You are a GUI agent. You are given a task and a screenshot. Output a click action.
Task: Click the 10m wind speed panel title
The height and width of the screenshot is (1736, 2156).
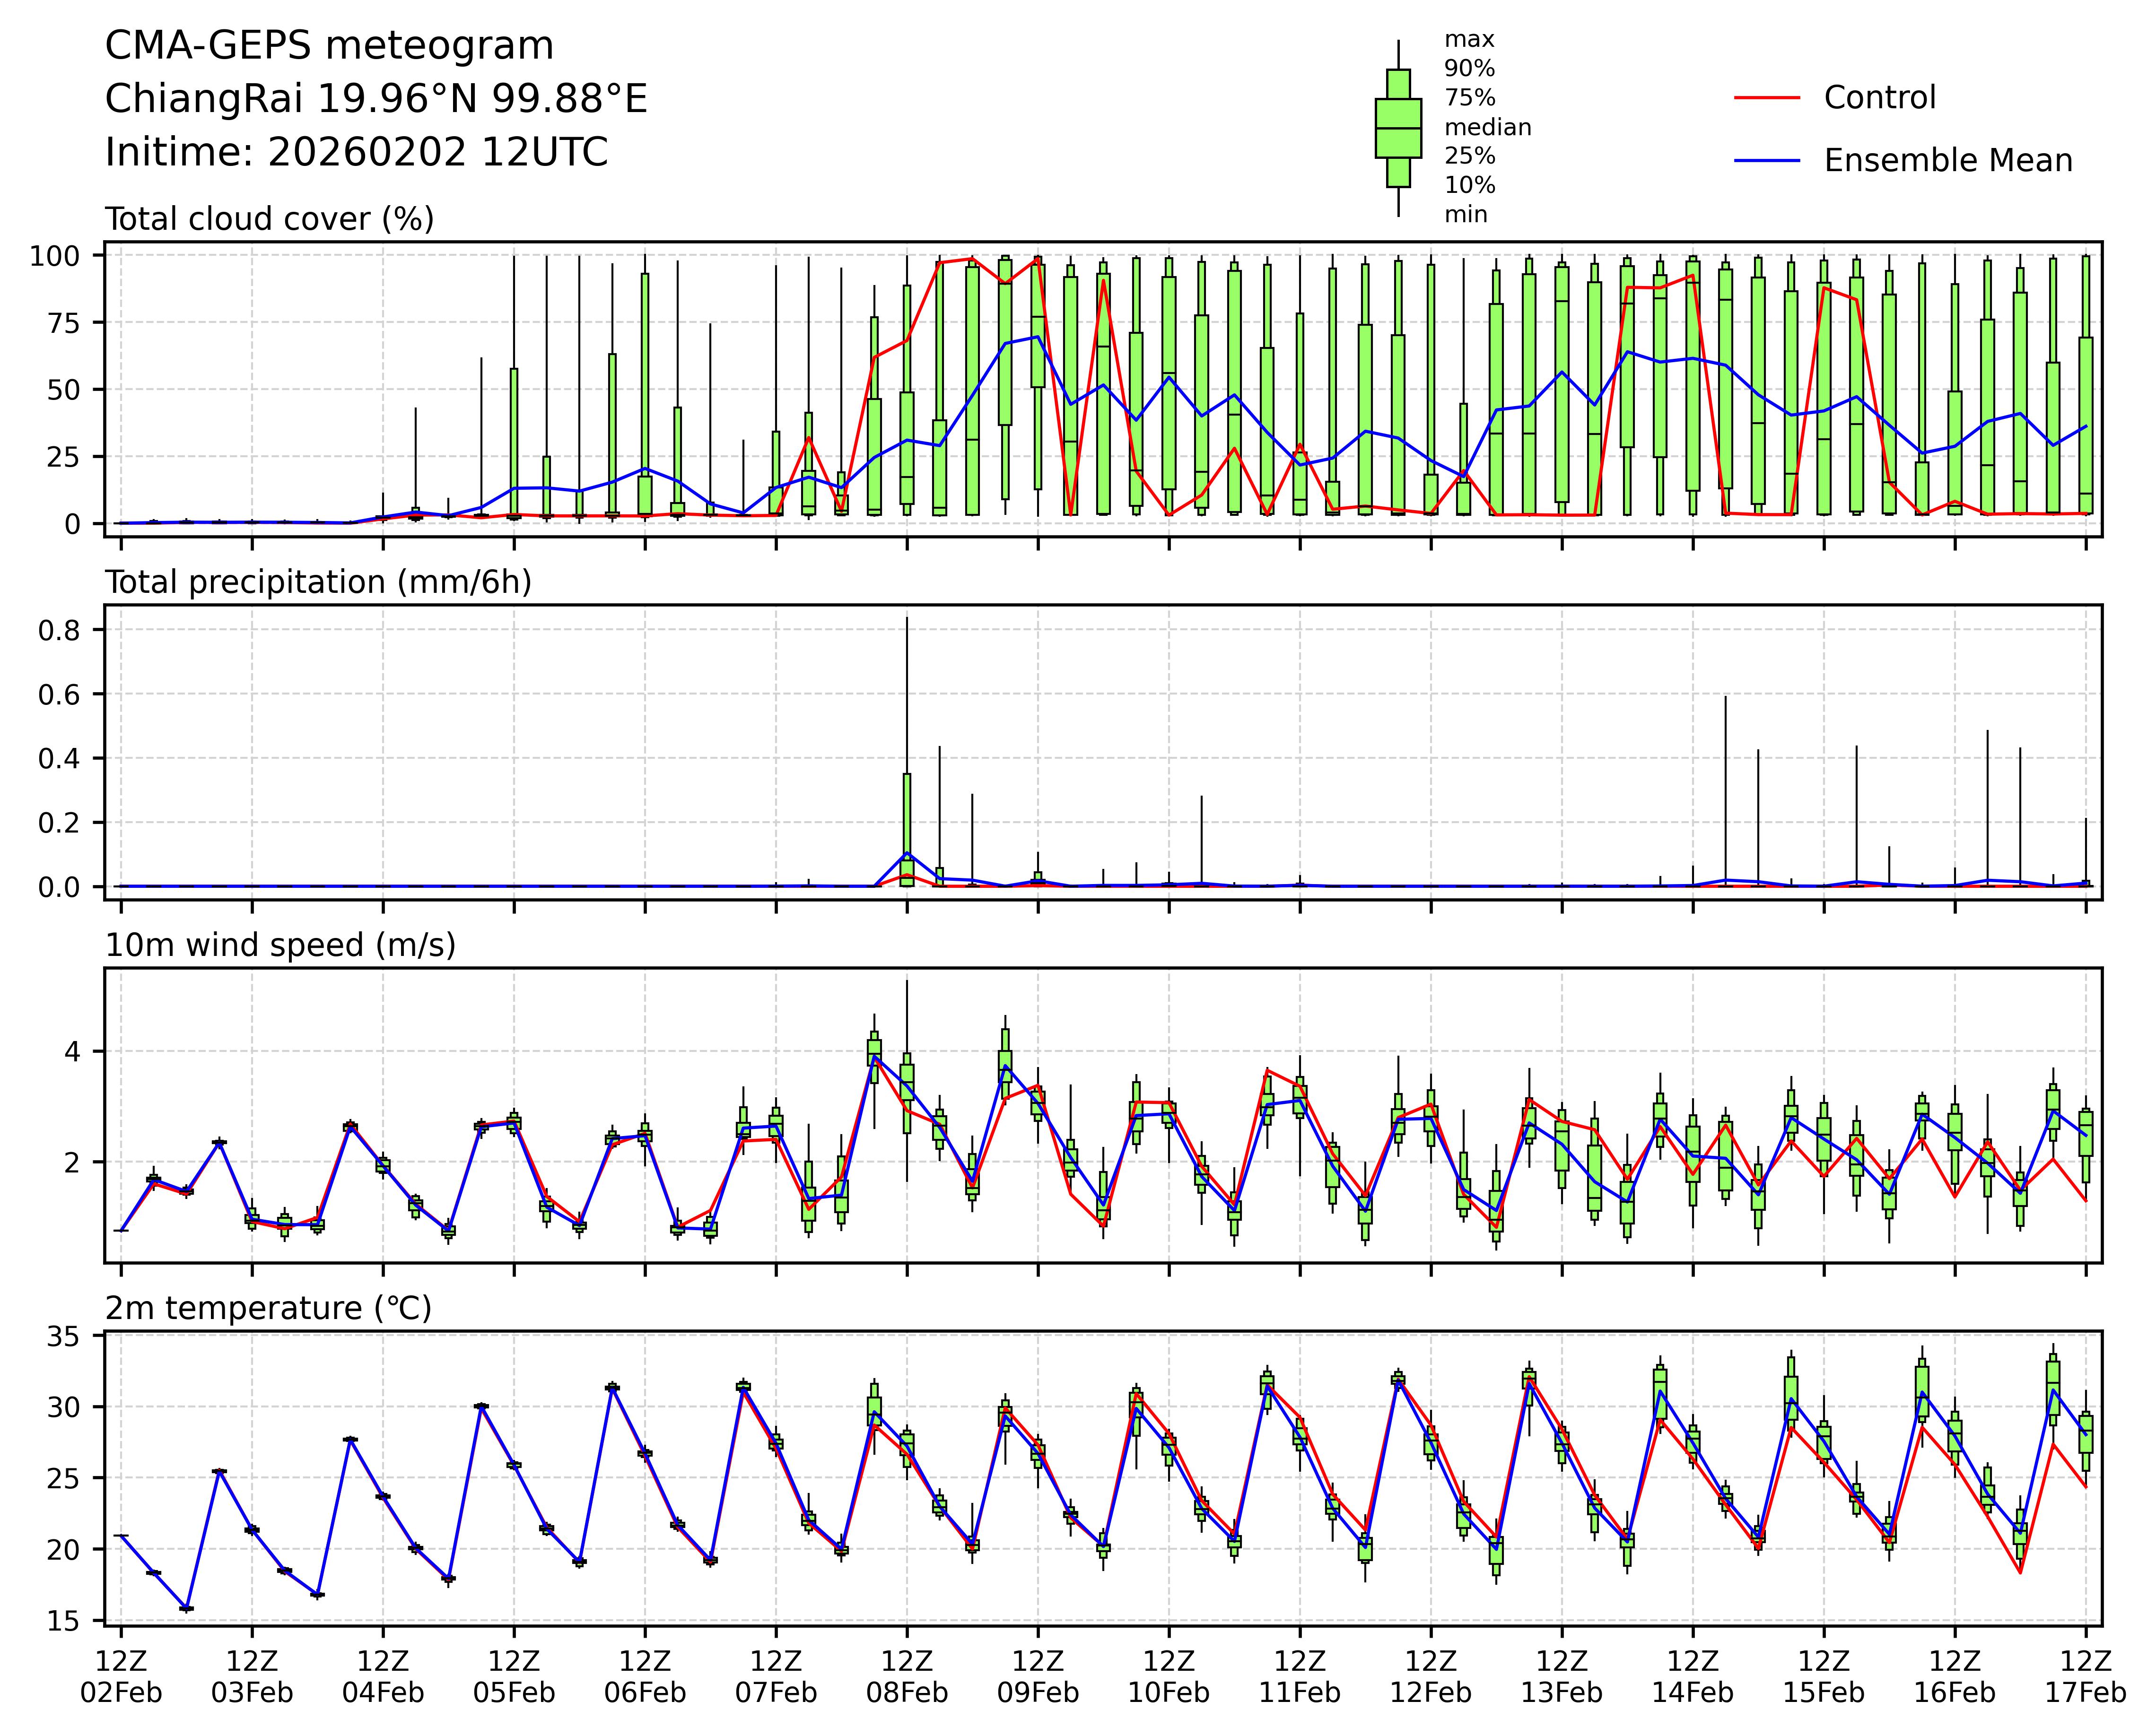(x=280, y=945)
